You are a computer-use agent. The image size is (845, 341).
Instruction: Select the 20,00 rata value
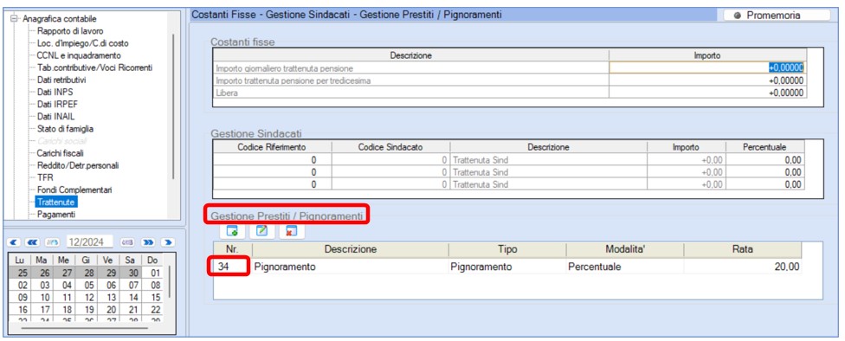pos(743,267)
